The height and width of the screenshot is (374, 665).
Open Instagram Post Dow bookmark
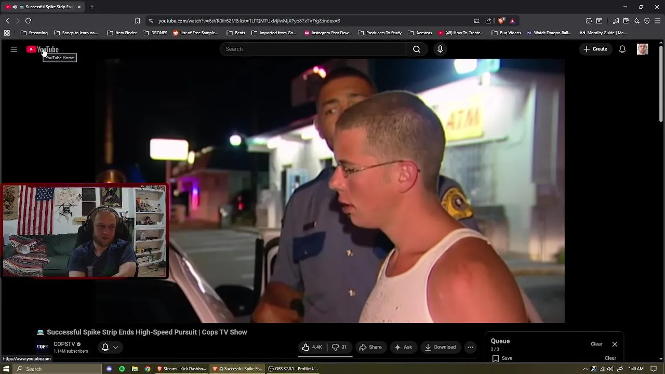point(328,33)
